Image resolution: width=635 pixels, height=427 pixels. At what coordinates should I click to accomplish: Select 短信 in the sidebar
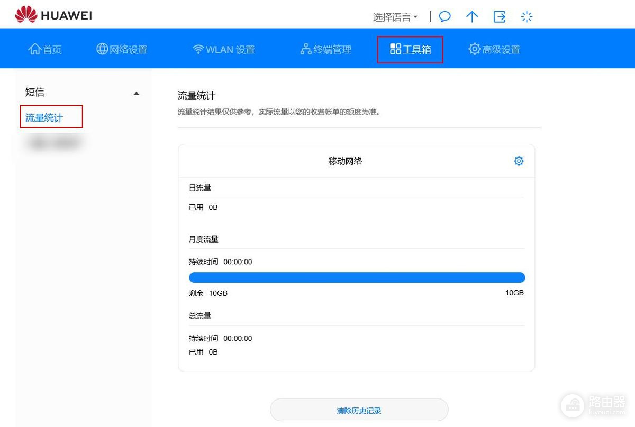coord(35,92)
